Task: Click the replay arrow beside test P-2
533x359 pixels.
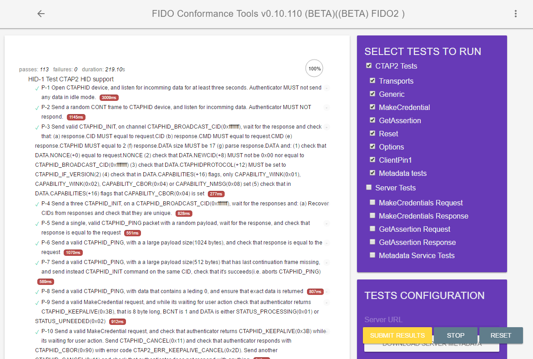Action: tap(327, 108)
